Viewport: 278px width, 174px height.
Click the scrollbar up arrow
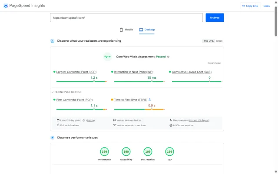276,2
